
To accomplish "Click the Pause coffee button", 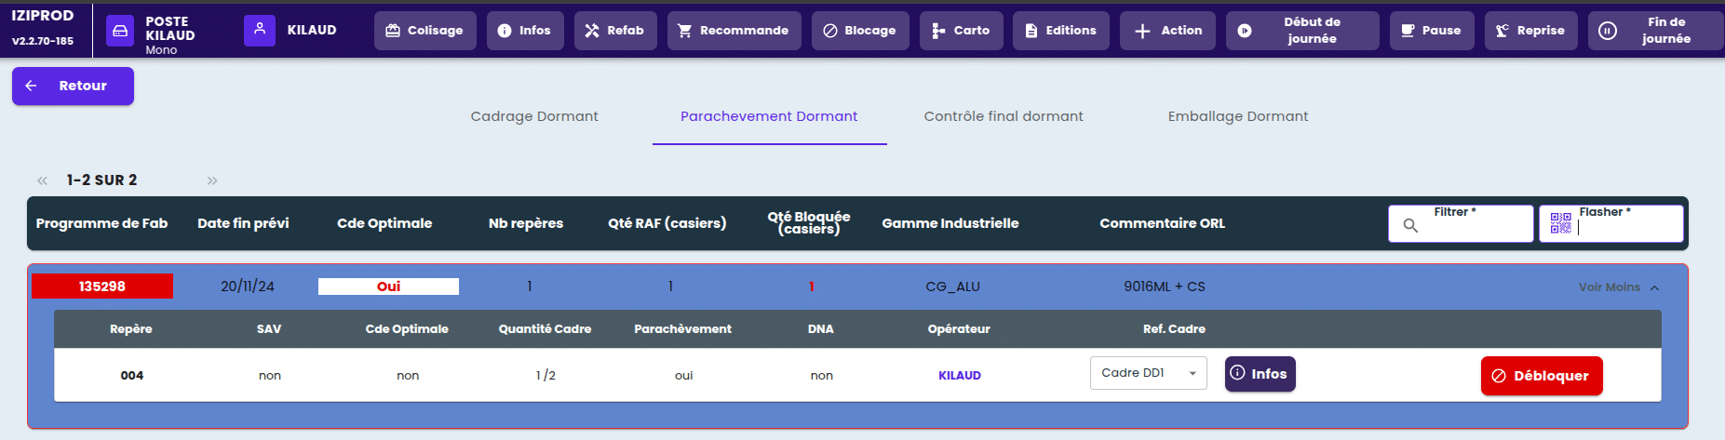I will [x=1431, y=31].
